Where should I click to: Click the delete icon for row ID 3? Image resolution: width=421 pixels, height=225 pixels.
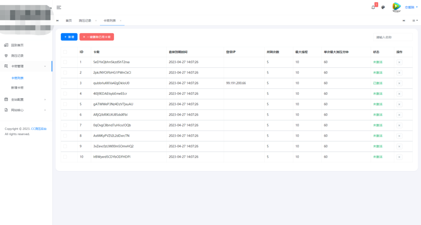click(399, 83)
